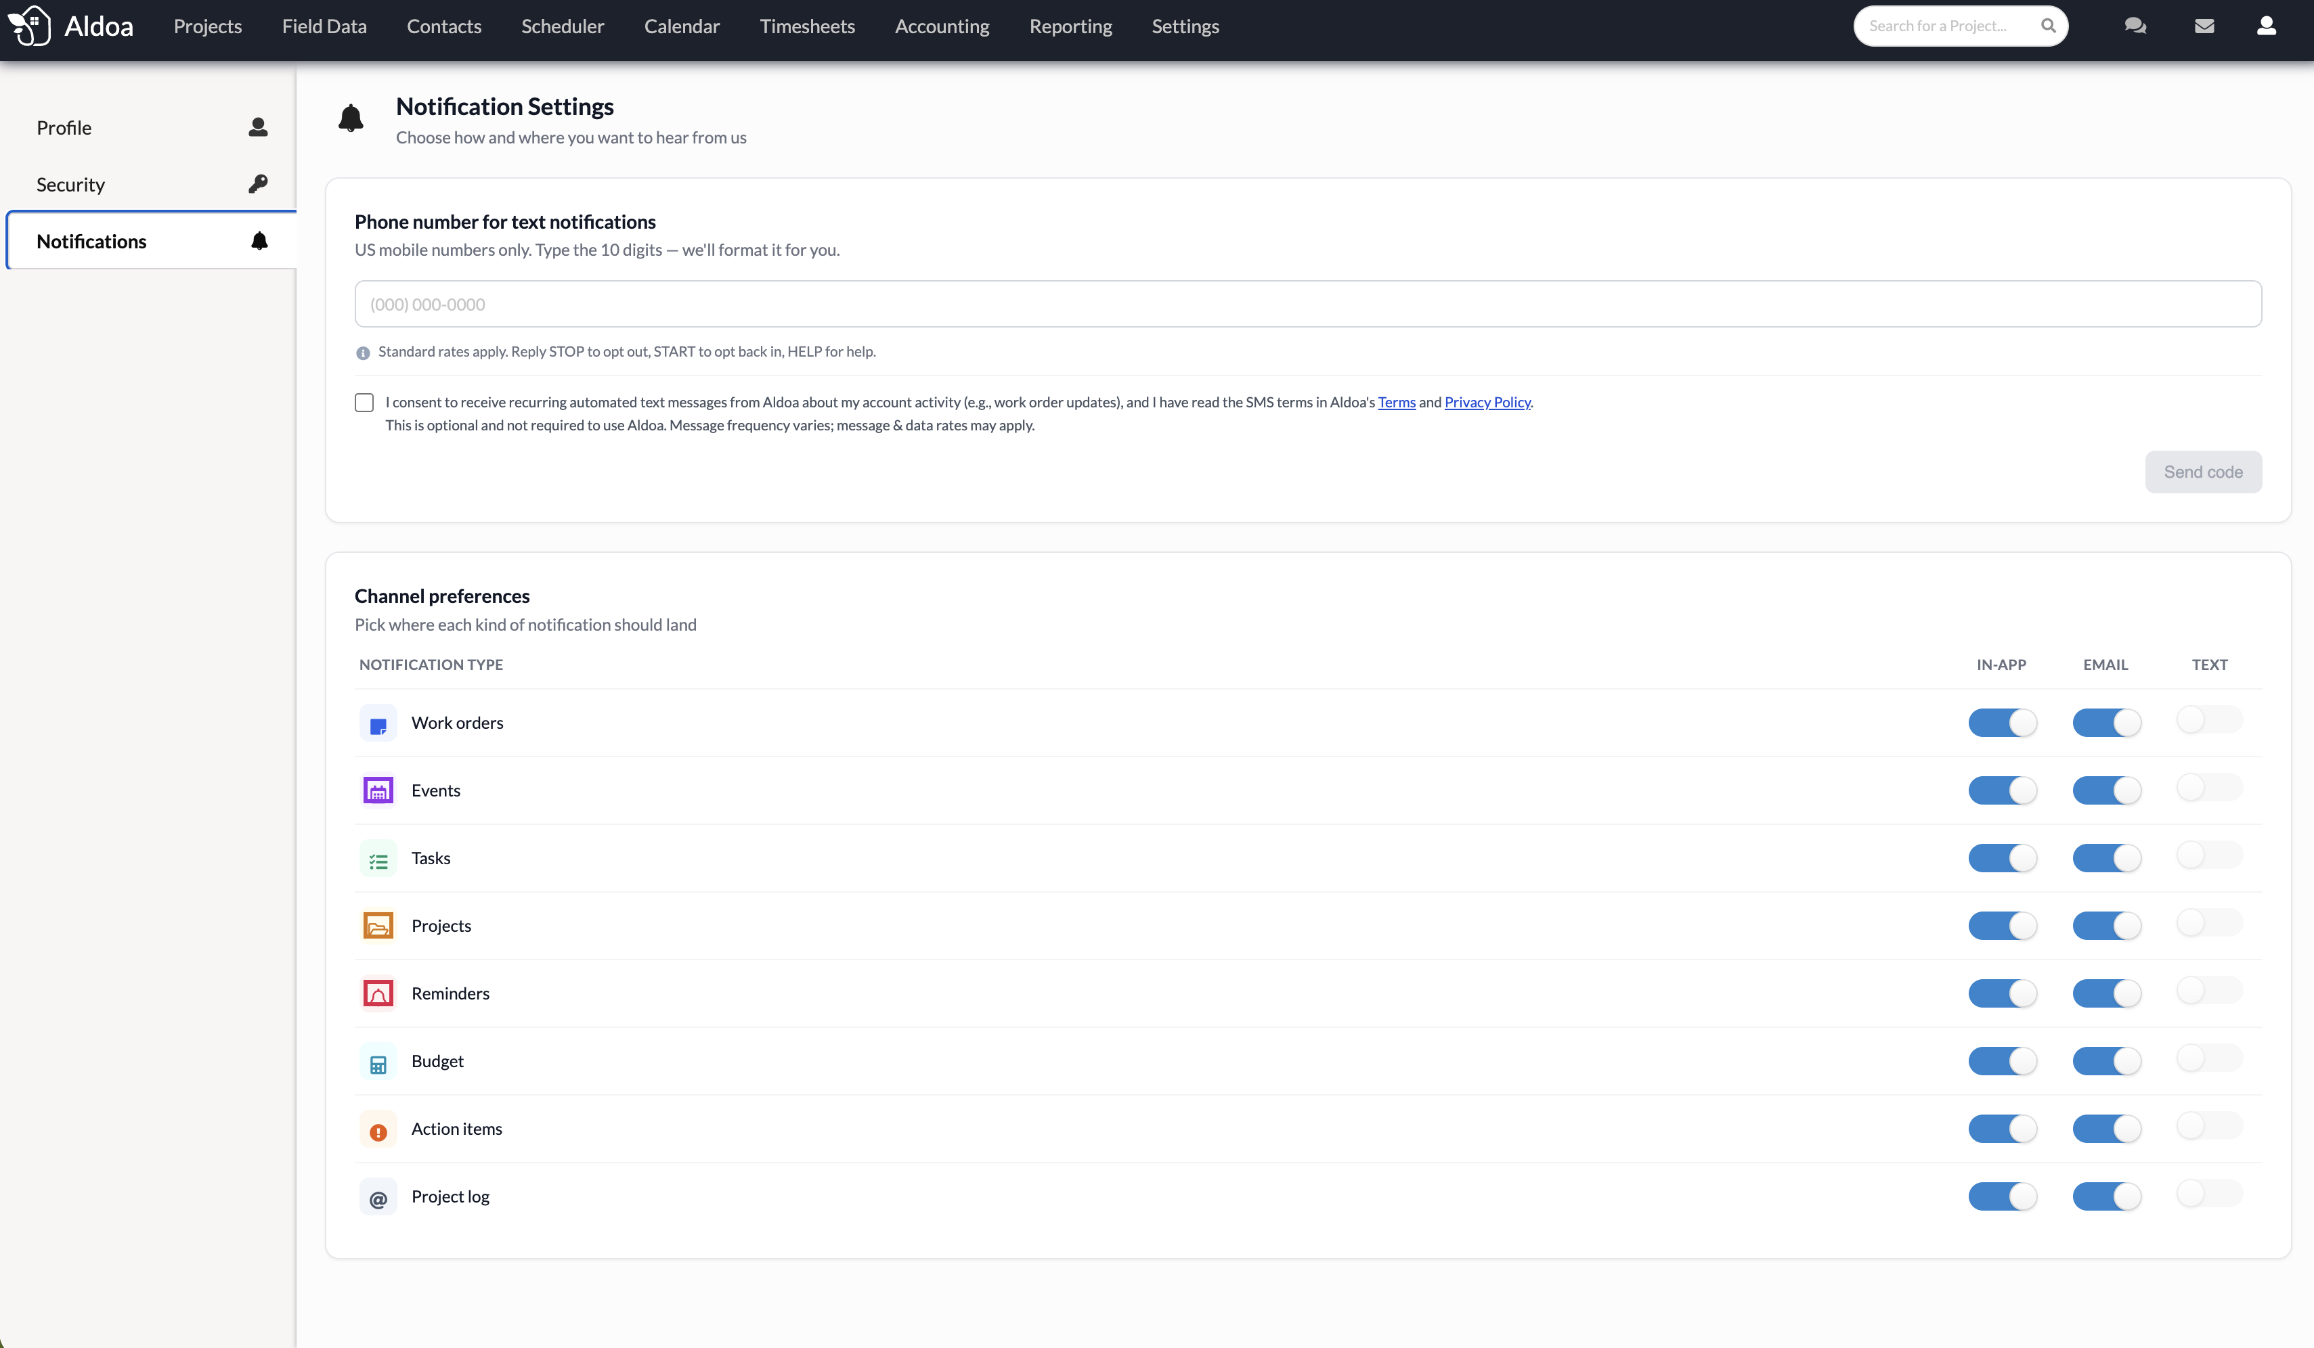The image size is (2314, 1348).
Task: Enable Text for Project log
Action: pos(2209,1194)
